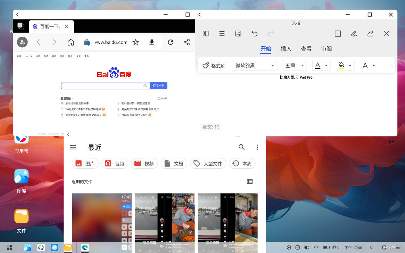This screenshot has width=405, height=253.
Task: Undo the last document edit
Action: [254, 34]
